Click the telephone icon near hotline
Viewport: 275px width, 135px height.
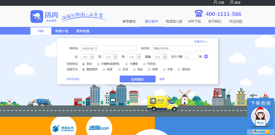(x=199, y=13)
